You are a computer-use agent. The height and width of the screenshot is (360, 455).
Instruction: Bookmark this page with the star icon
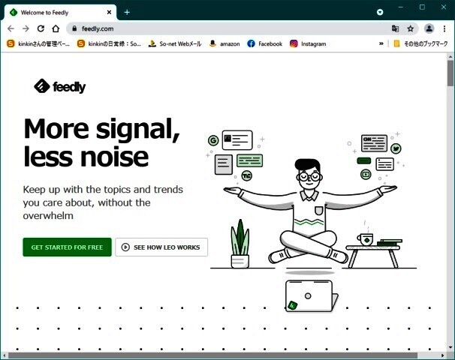[410, 28]
